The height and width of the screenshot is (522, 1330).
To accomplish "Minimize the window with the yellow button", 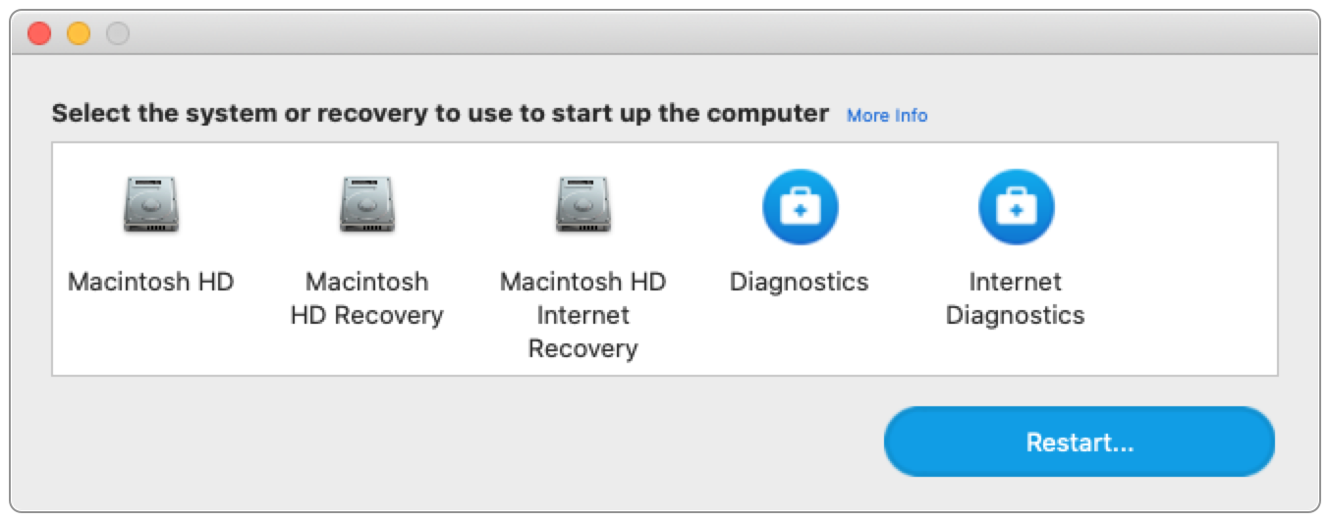I will pyautogui.click(x=79, y=34).
